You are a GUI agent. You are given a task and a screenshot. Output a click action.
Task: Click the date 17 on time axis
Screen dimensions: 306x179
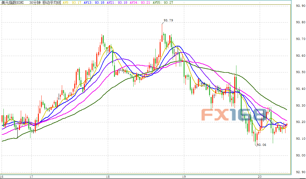point(31,177)
